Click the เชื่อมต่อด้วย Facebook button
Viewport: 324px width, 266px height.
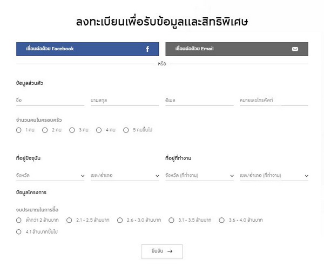click(x=87, y=49)
